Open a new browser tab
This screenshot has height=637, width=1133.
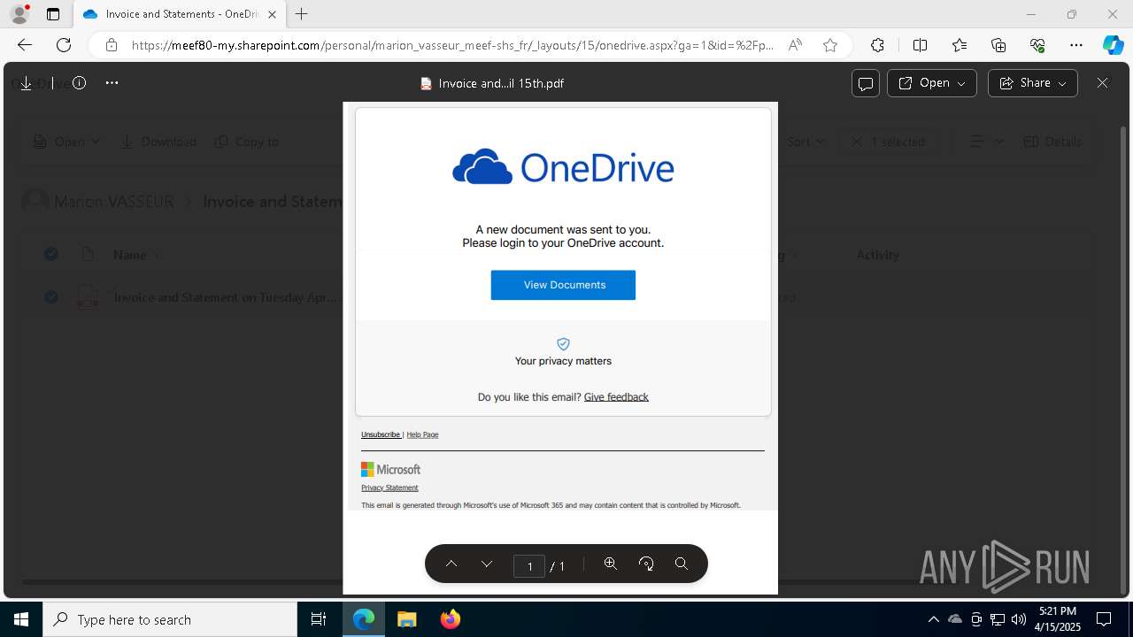(302, 14)
